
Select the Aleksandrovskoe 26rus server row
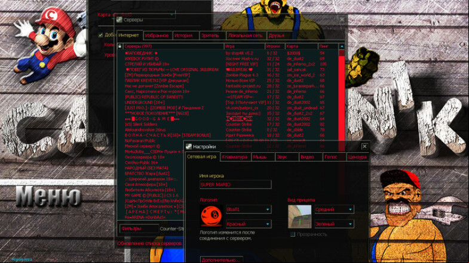(x=227, y=130)
